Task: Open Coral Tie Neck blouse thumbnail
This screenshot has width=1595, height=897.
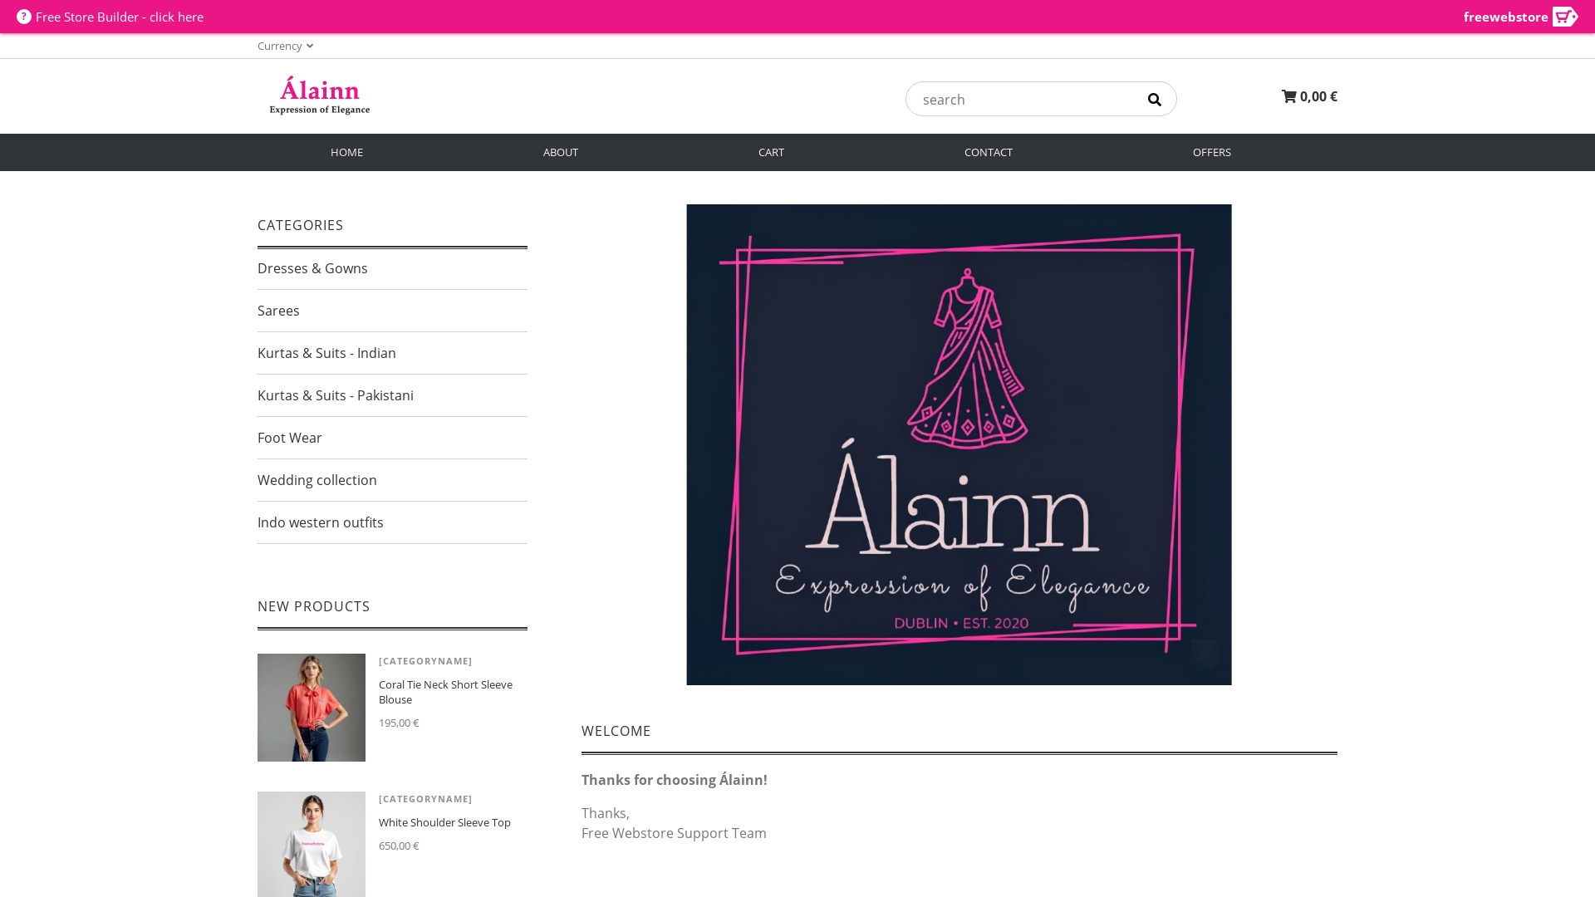Action: (312, 708)
